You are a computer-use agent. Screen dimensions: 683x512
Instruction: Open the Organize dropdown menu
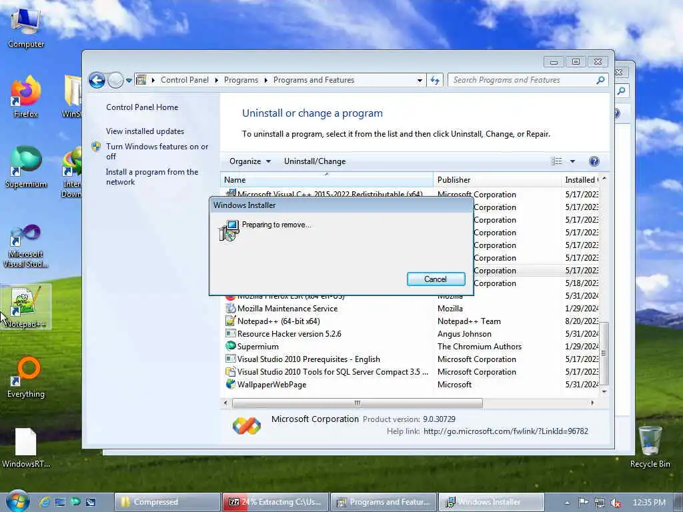pos(250,161)
